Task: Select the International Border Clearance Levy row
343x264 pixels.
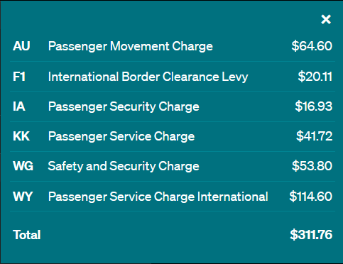Action: coord(173,77)
